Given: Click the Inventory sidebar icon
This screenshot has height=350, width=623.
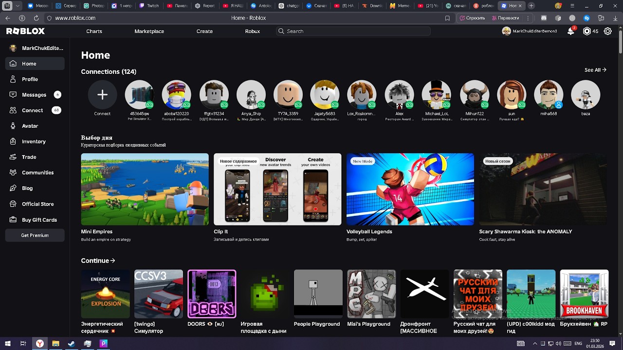Looking at the screenshot, I should pos(13,141).
